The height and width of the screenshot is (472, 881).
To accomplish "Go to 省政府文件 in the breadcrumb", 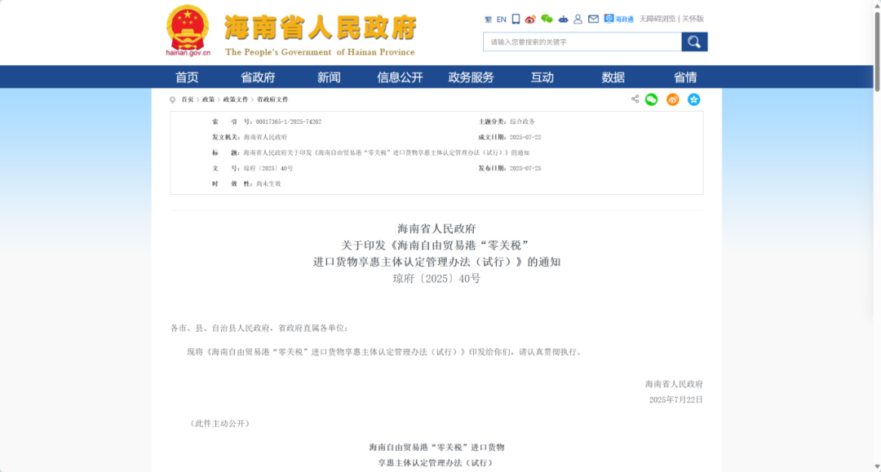I will [x=272, y=99].
